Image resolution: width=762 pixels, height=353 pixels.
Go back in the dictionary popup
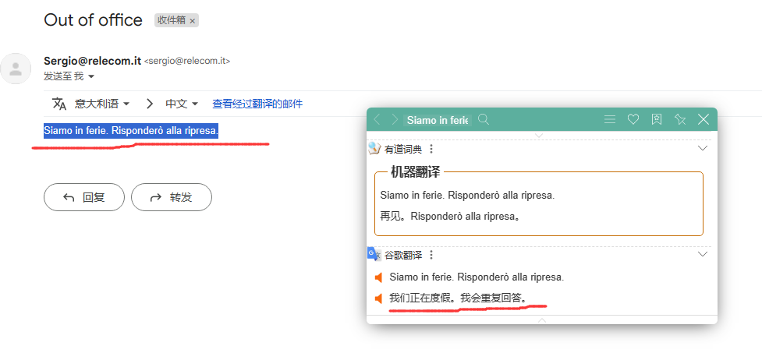point(377,119)
